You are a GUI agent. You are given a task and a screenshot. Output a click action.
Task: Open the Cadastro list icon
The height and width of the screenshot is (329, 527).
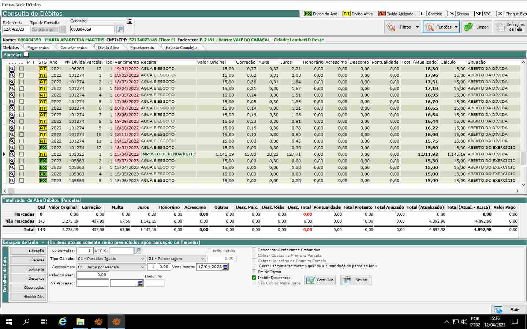tap(130, 21)
